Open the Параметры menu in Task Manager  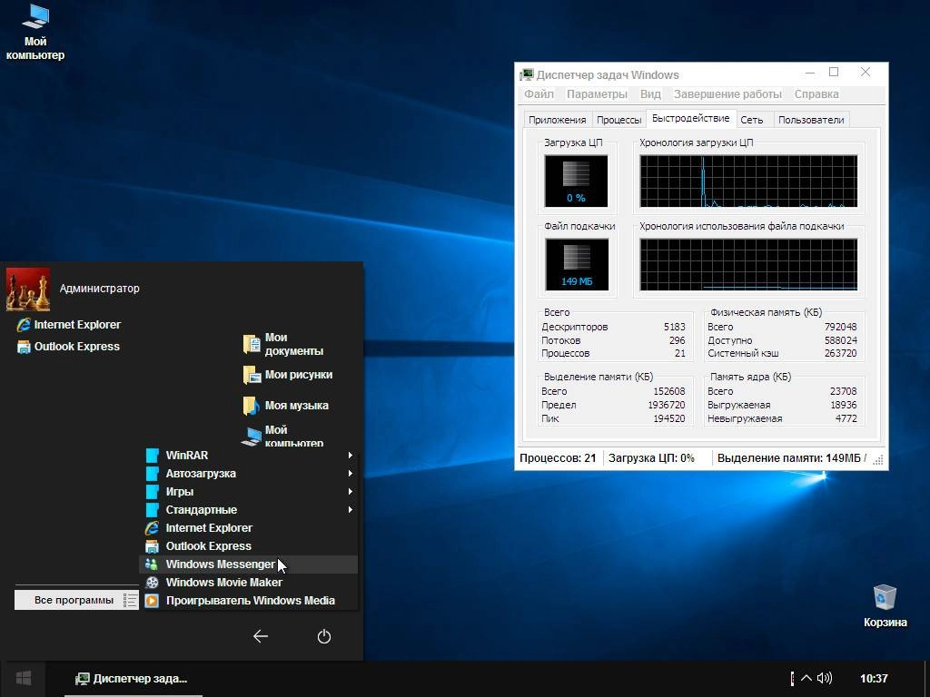(x=597, y=94)
